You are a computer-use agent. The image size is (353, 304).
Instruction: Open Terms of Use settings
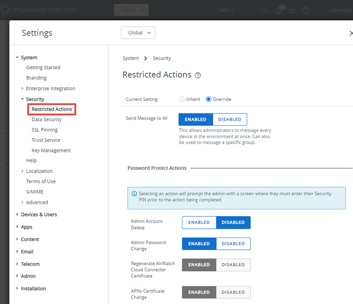pyautogui.click(x=41, y=181)
